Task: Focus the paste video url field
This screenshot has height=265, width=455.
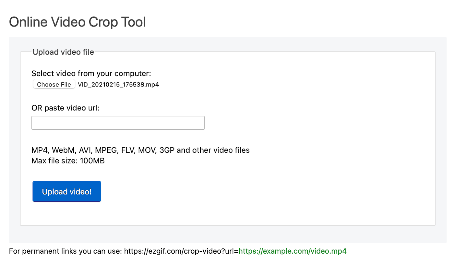Action: click(x=118, y=123)
